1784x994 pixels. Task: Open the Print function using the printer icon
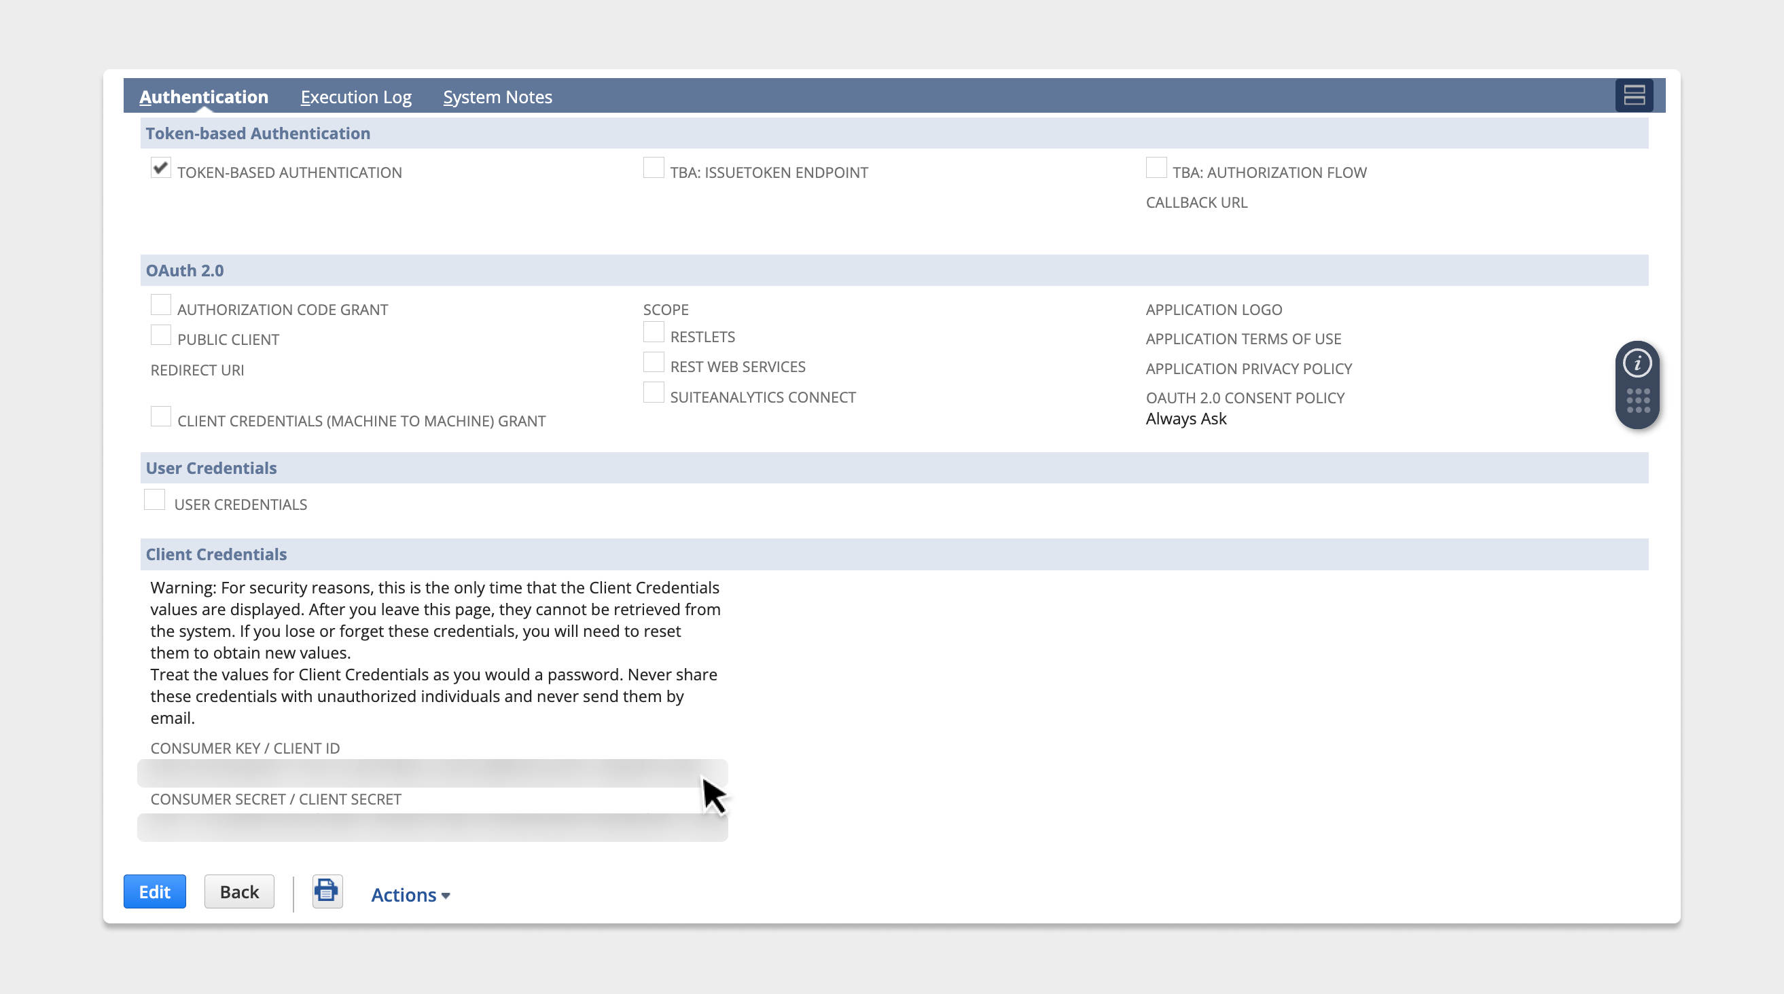click(x=326, y=891)
